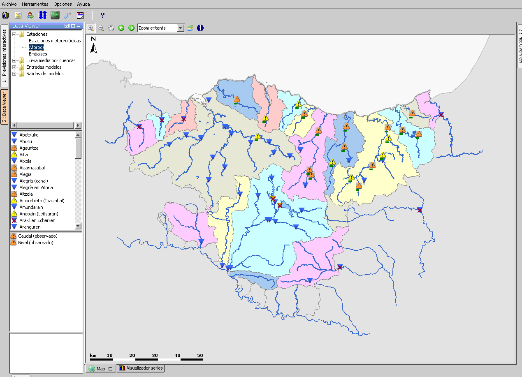Viewport: 522px width, 377px height.
Task: Select the Aranguren station
Action: pos(30,227)
